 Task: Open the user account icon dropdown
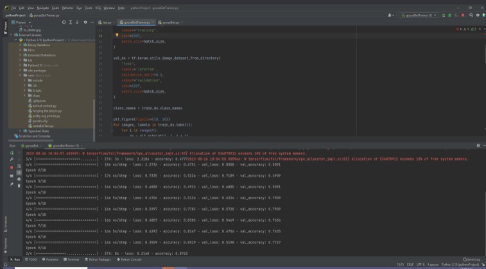click(x=391, y=15)
